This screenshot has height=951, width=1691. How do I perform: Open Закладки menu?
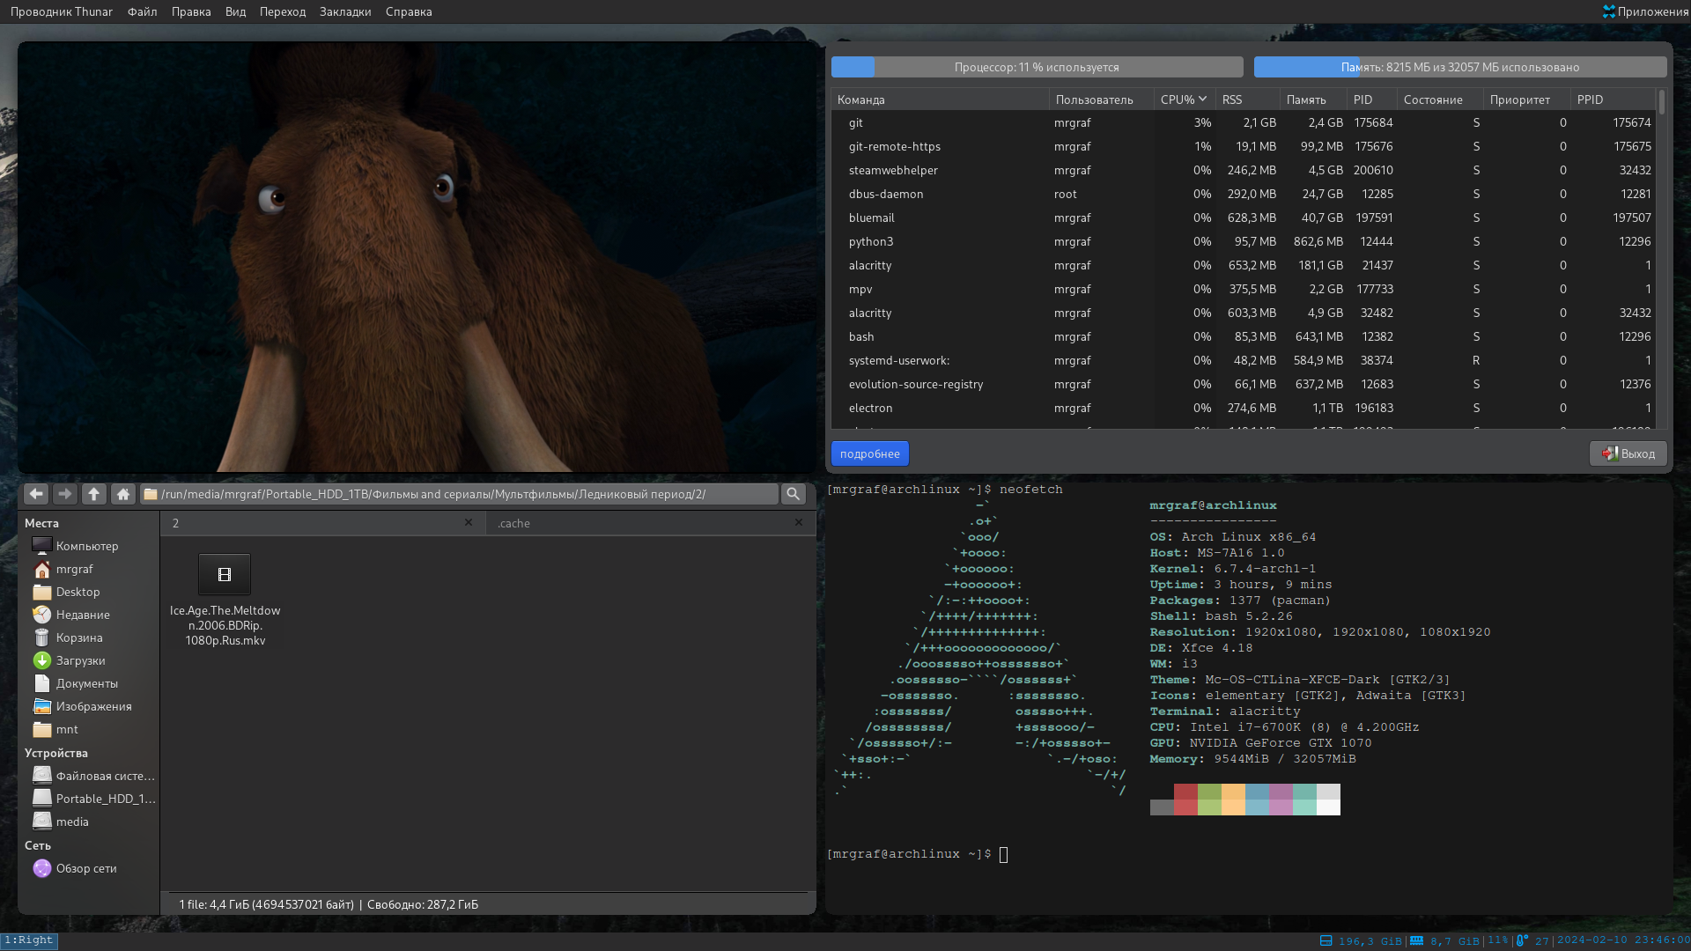[345, 11]
